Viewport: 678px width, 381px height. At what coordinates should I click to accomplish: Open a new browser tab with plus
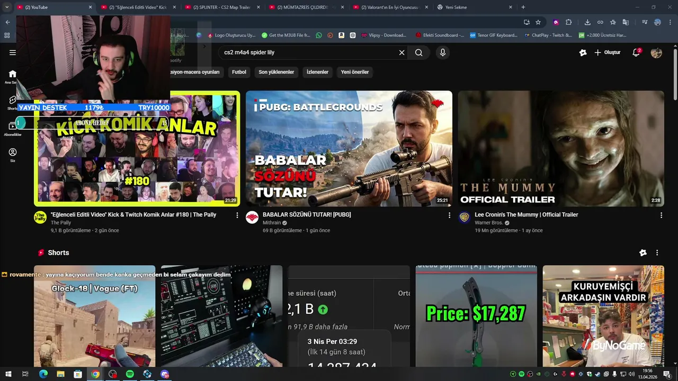pos(523,7)
